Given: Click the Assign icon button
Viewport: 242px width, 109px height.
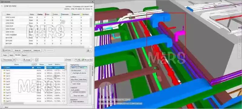Looking at the screenshot, I should click(x=27, y=60).
